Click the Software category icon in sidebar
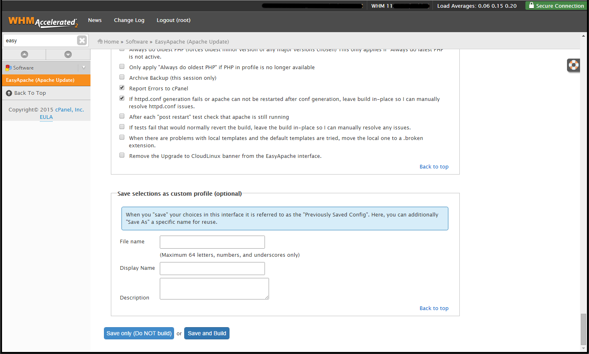Viewport: 589px width, 354px height. tap(9, 68)
